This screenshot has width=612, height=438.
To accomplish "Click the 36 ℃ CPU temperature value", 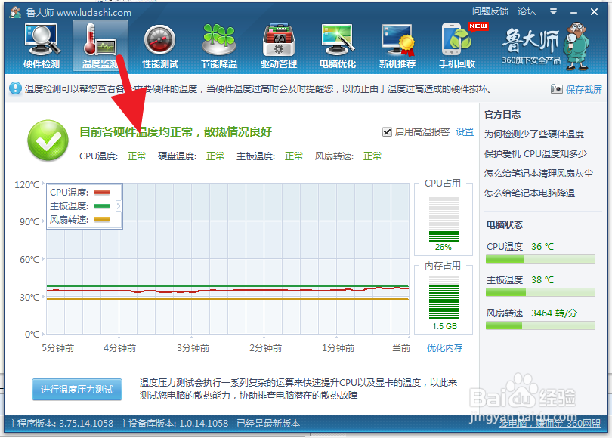I will coord(542,247).
